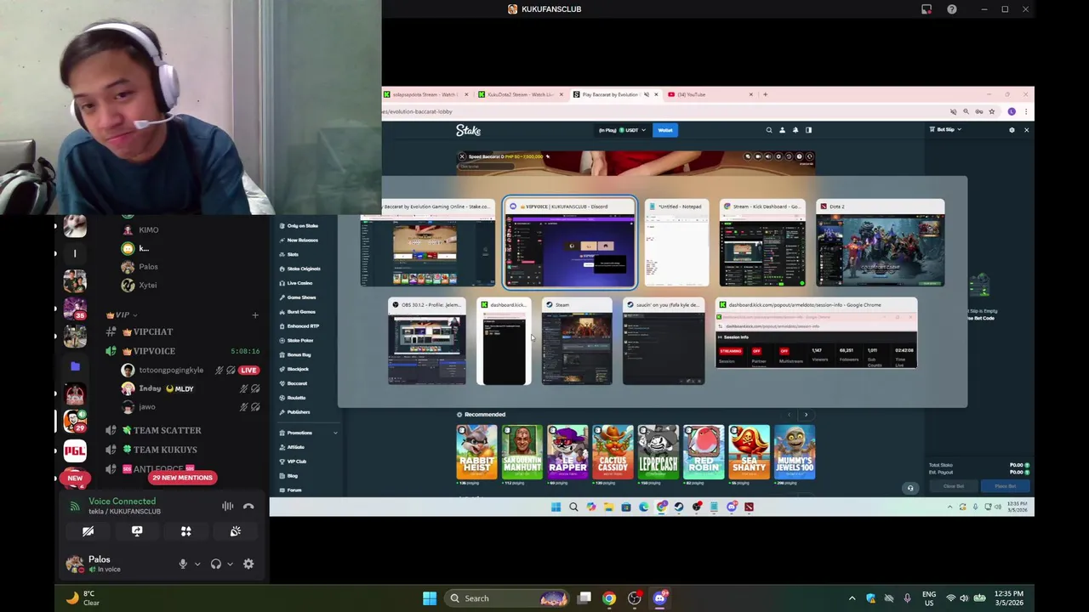Switch to the Untitled Notepad window thumbnail
The height and width of the screenshot is (612, 1089).
676,244
